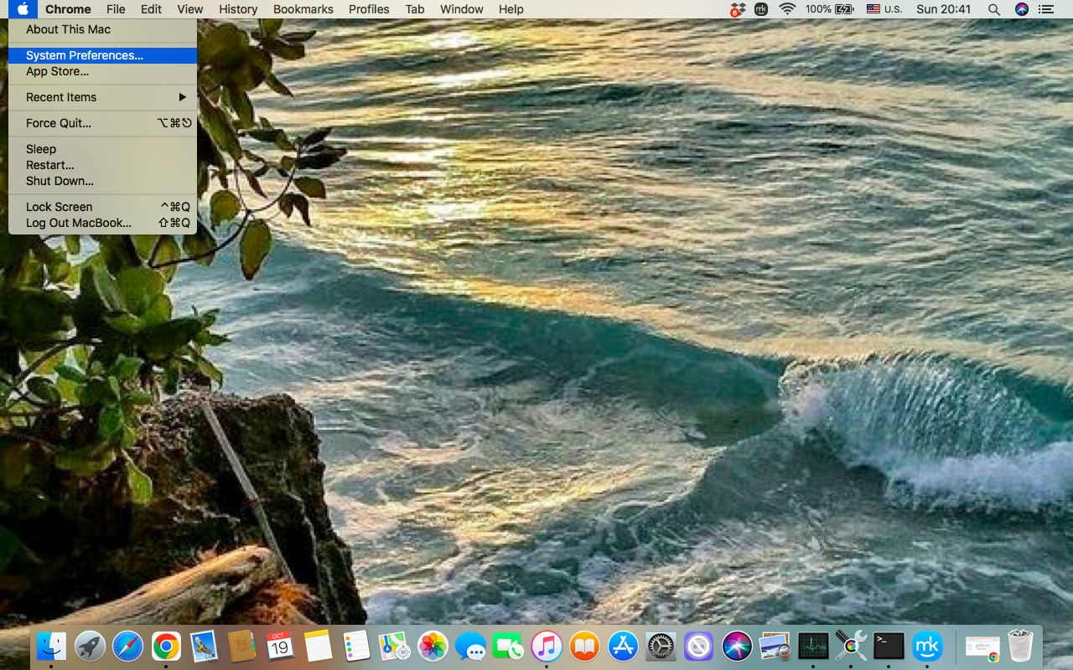Expand the Recent Items submenu
Image resolution: width=1073 pixels, height=670 pixels.
point(84,97)
